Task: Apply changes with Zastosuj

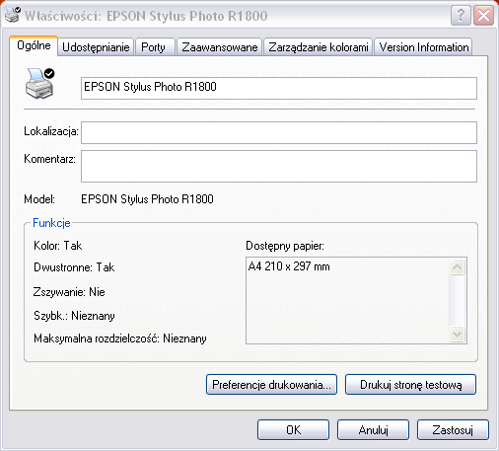Action: click(x=453, y=429)
